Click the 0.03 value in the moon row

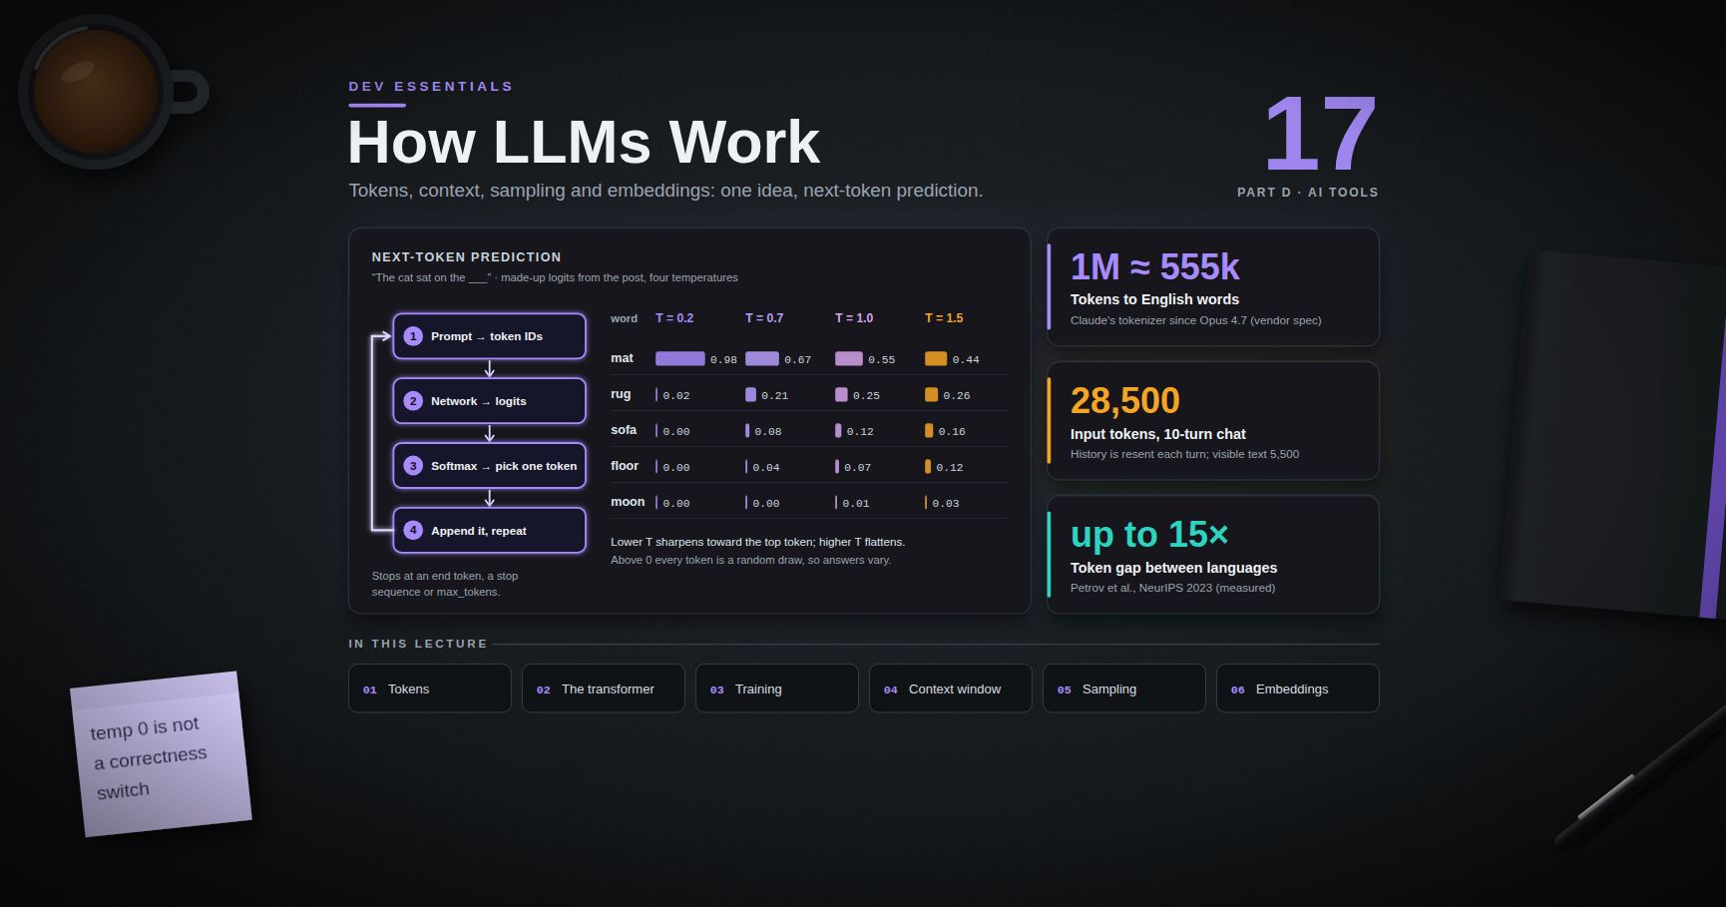coord(946,504)
